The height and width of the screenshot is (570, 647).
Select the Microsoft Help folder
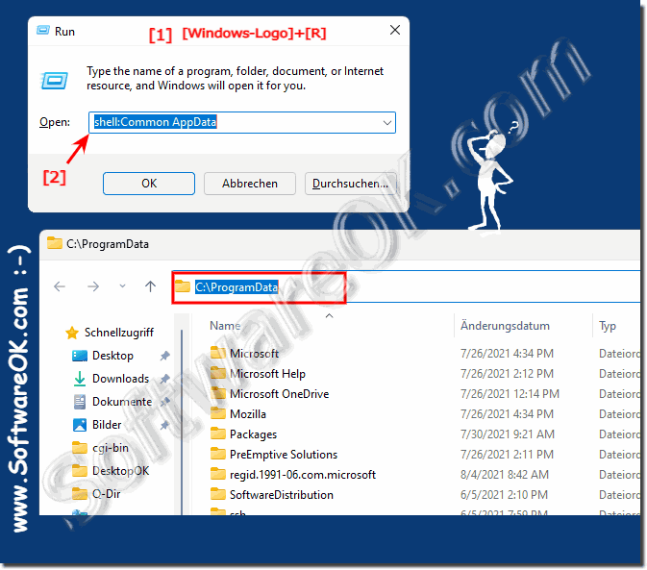(x=267, y=374)
